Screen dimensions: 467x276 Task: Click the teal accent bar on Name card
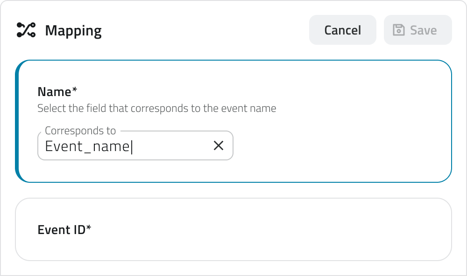tap(18, 121)
